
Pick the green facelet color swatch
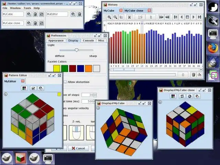click(x=65, y=68)
